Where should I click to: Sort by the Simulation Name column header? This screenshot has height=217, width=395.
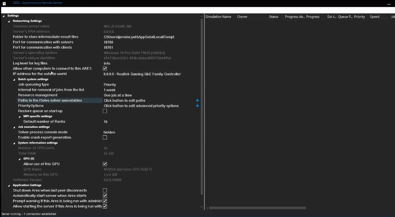[x=218, y=17]
